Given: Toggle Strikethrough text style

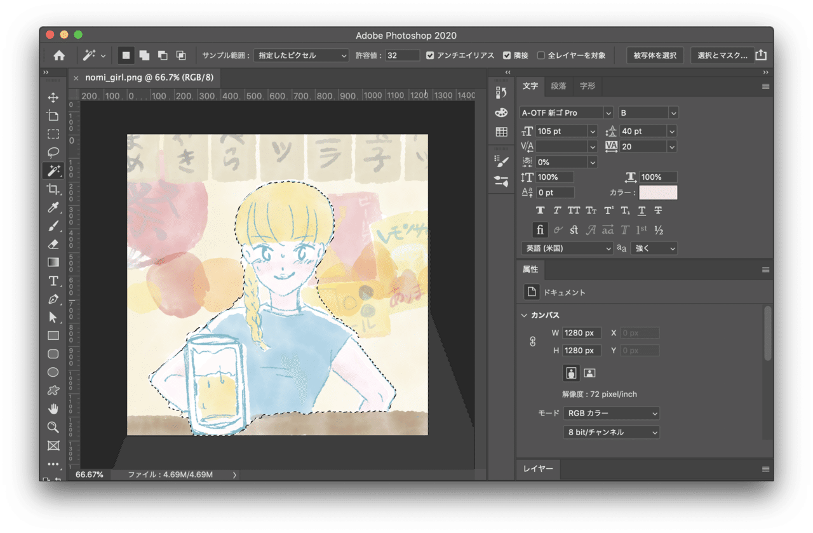Looking at the screenshot, I should (x=658, y=210).
